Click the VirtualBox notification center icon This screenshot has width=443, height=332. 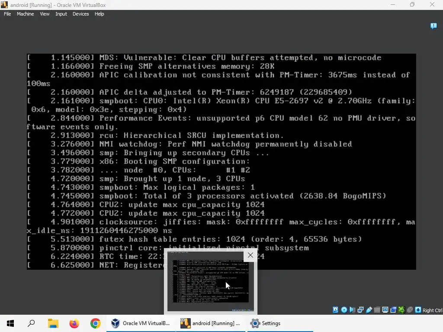tap(433, 26)
